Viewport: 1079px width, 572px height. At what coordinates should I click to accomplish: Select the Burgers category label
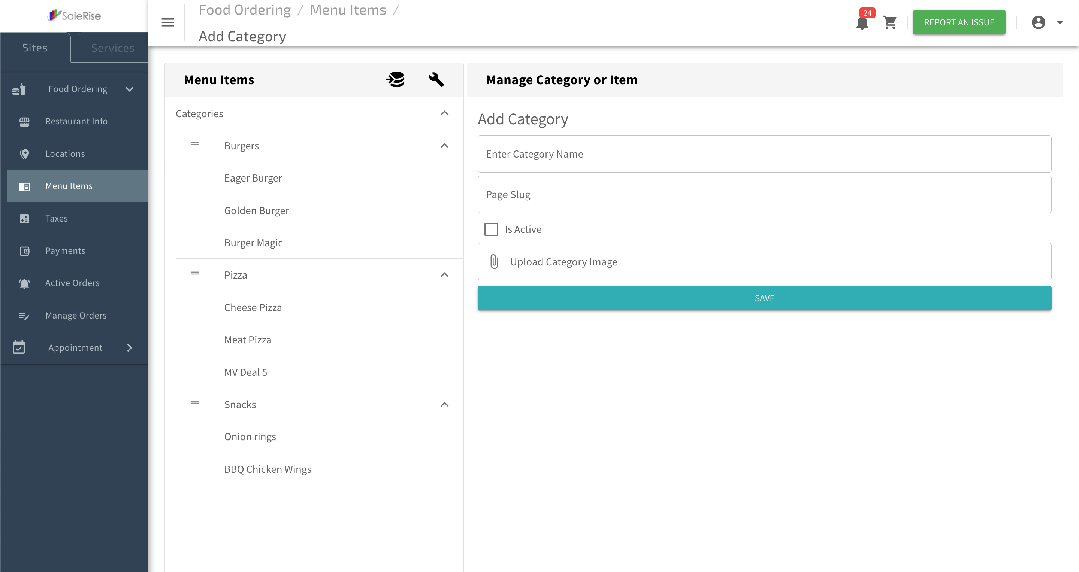(x=241, y=146)
